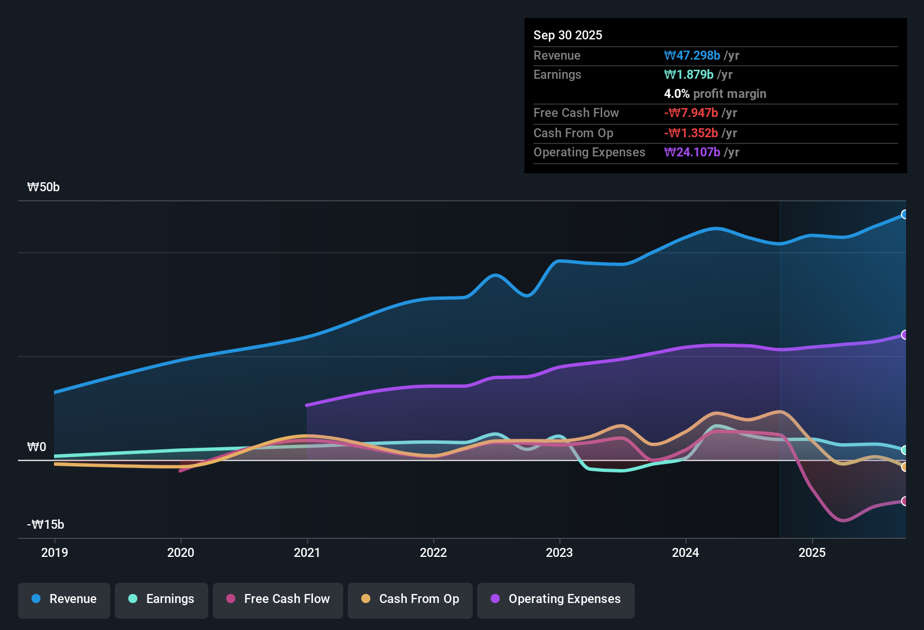Hide the Operating Expenses series

click(555, 599)
